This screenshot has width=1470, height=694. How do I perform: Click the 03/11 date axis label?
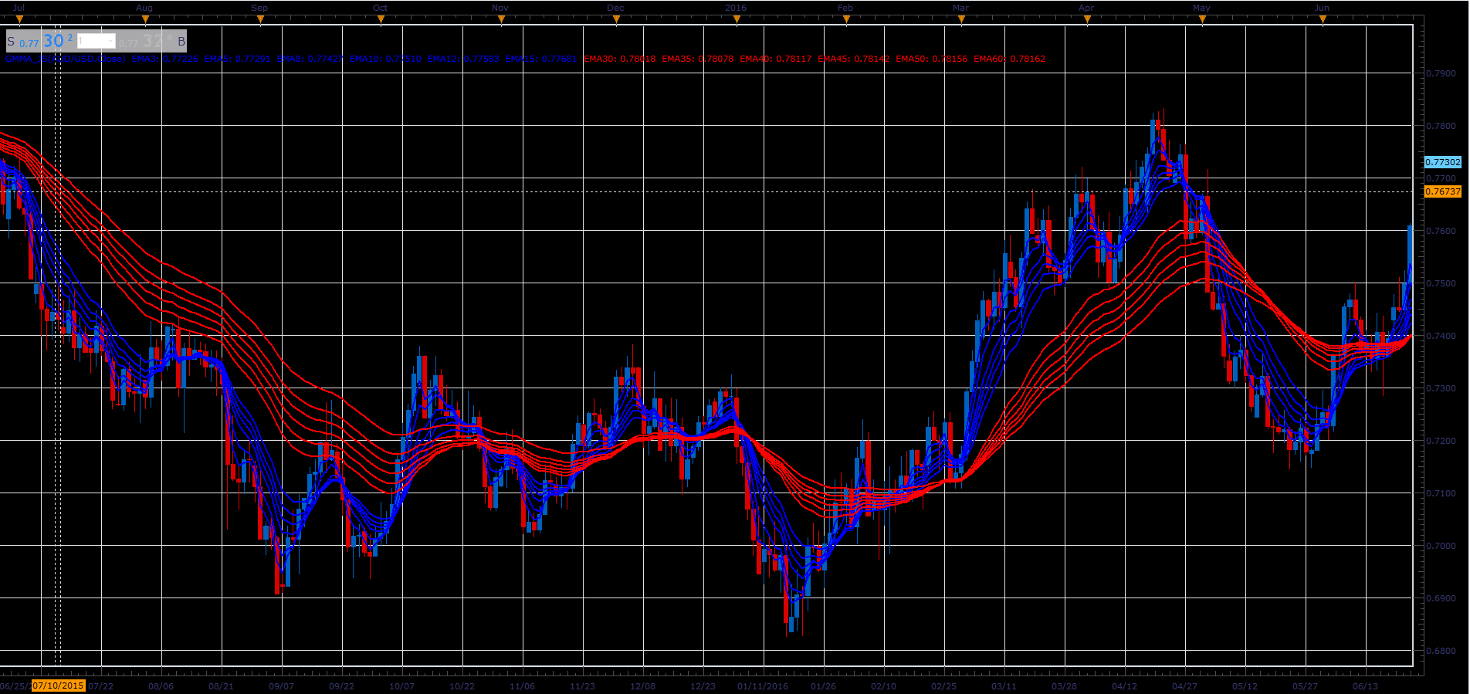click(x=1004, y=686)
